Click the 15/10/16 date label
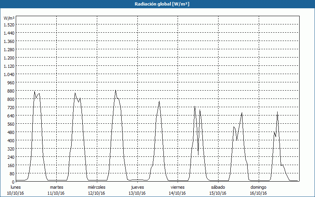Screen dimensions: 315x197 218,193
